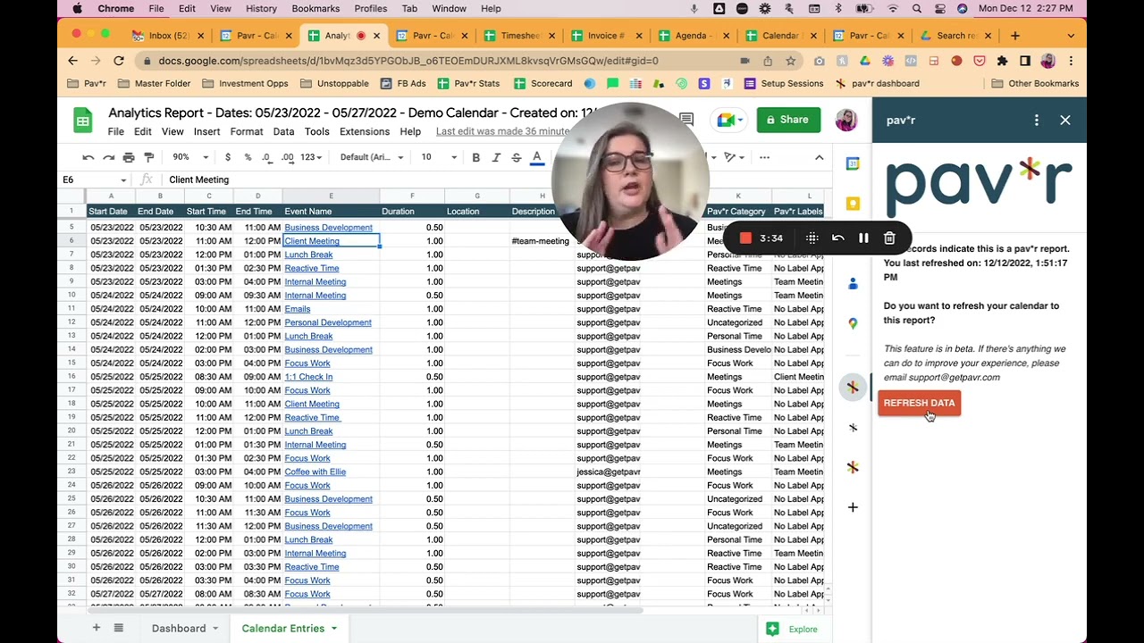Open the Master Folder bookmark
The width and height of the screenshot is (1144, 643).
pos(155,83)
